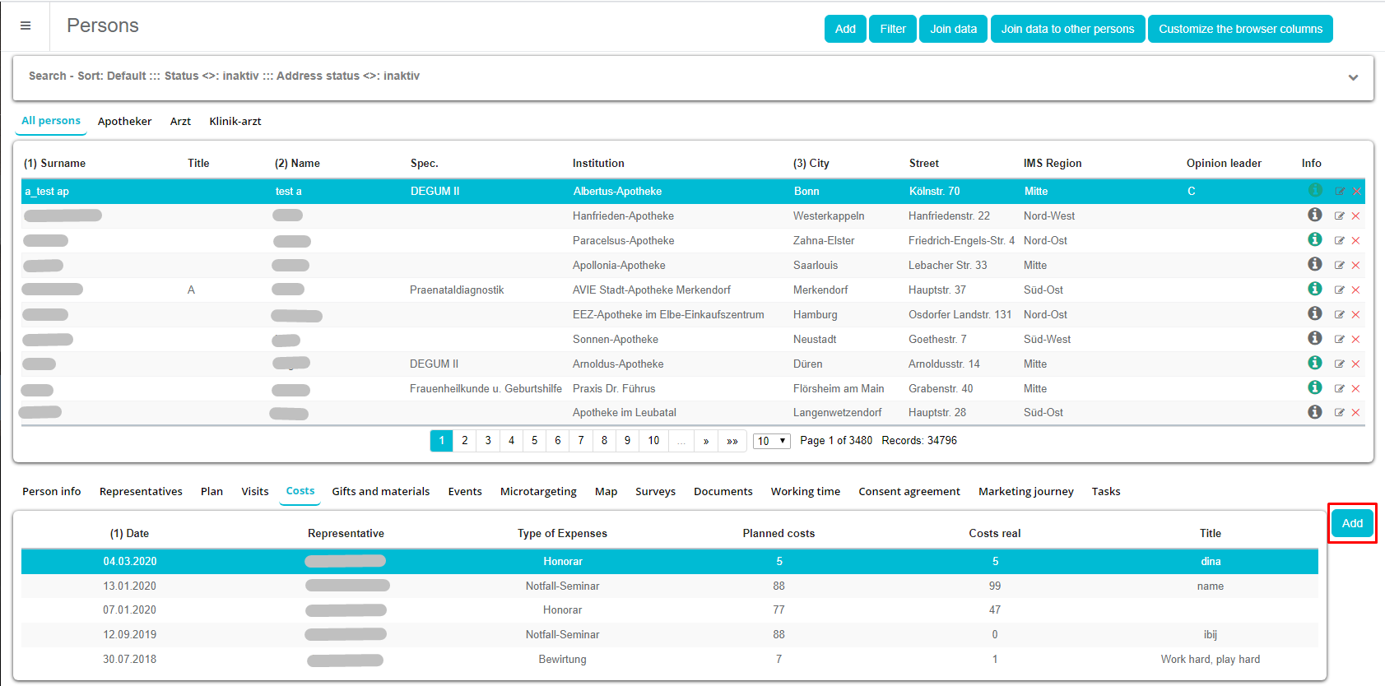Open the hamburger menu
The height and width of the screenshot is (686, 1385).
coord(26,26)
